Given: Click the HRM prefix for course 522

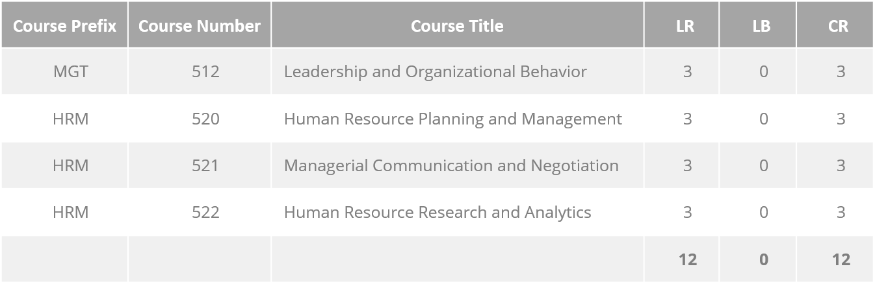Looking at the screenshot, I should 70,212.
